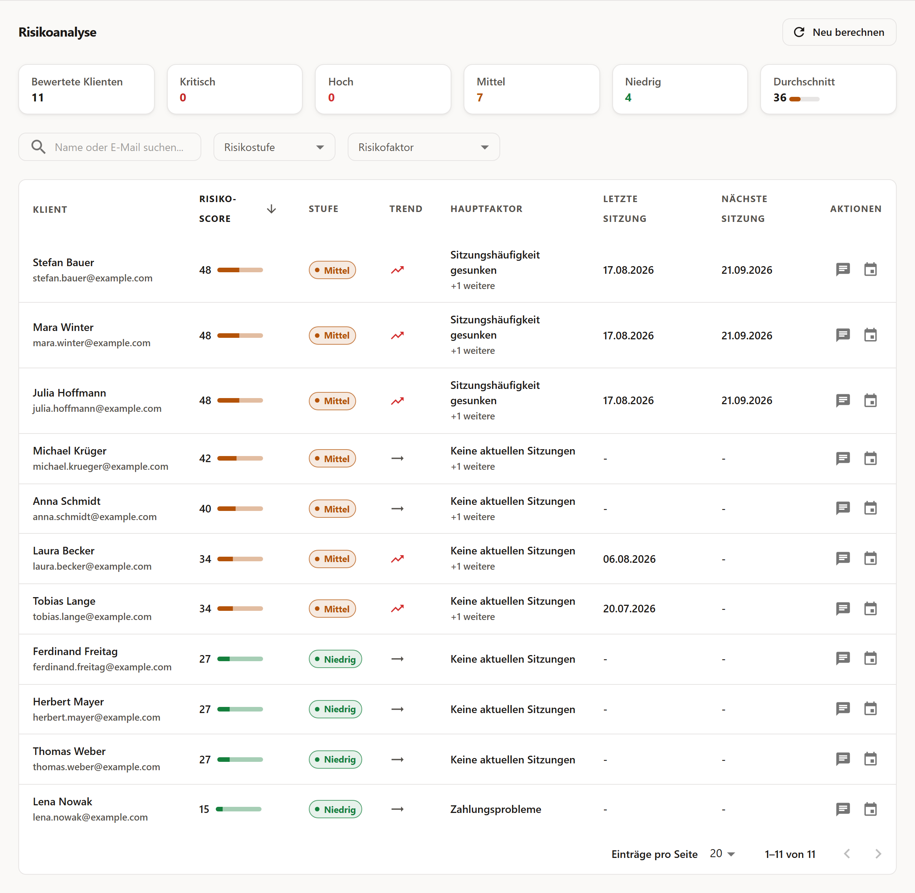
Task: Open message icon for Tobias Lange
Action: (x=843, y=609)
